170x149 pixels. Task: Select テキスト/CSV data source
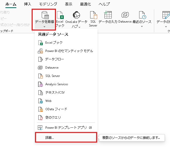coord(66,93)
